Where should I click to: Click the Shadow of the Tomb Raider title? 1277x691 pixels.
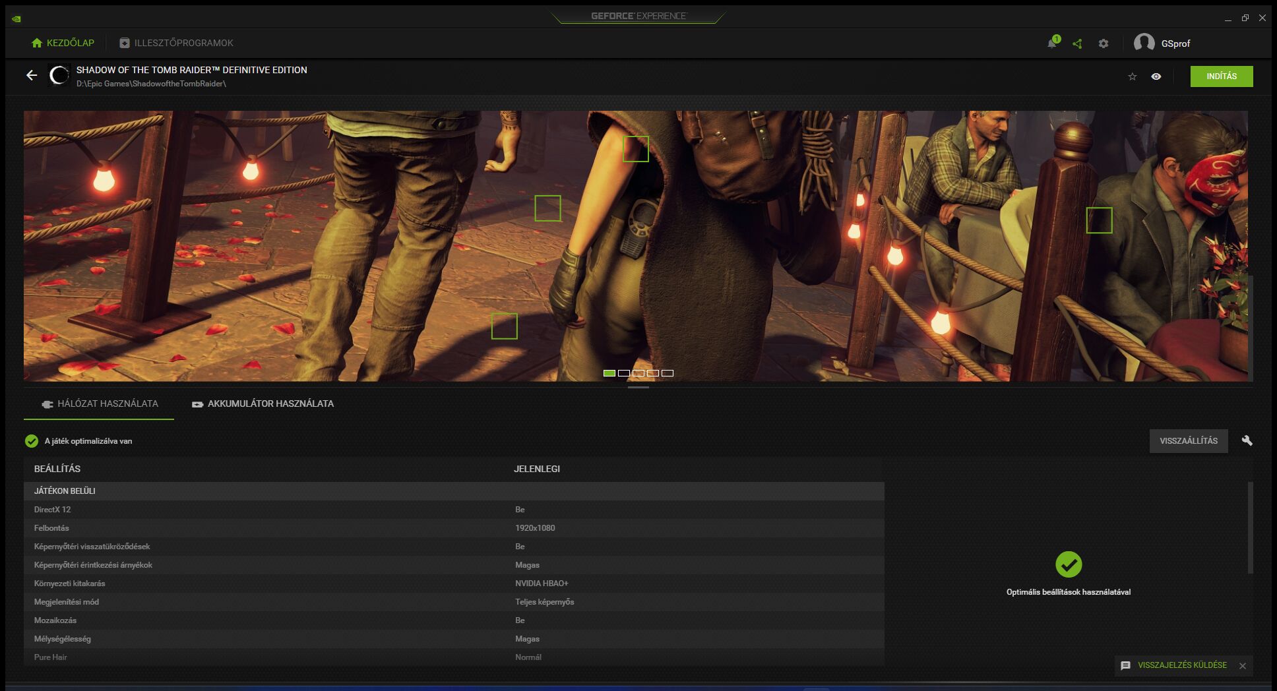(191, 70)
